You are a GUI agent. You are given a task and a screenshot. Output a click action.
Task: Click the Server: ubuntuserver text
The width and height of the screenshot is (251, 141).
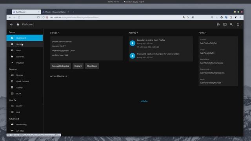(x=62, y=42)
